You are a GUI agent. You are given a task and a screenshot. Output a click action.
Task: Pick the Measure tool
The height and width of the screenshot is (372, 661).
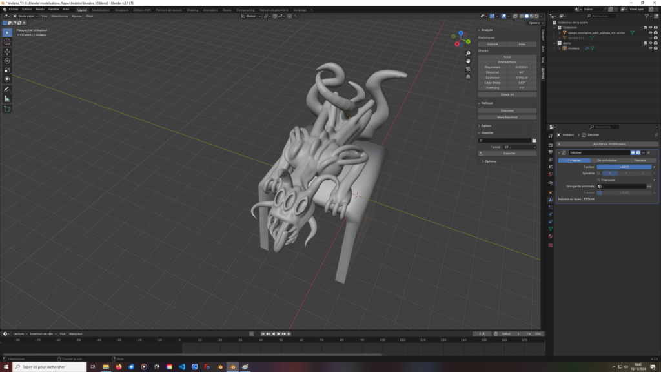click(x=7, y=99)
